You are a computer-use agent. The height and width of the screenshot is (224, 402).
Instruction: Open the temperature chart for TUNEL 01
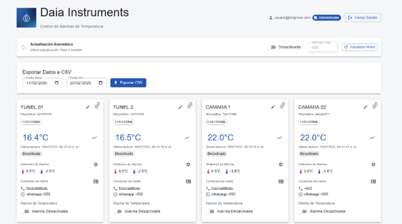click(x=94, y=138)
